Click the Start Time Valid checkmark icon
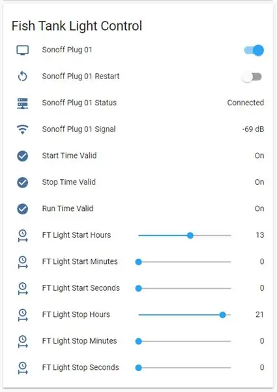 22,156
